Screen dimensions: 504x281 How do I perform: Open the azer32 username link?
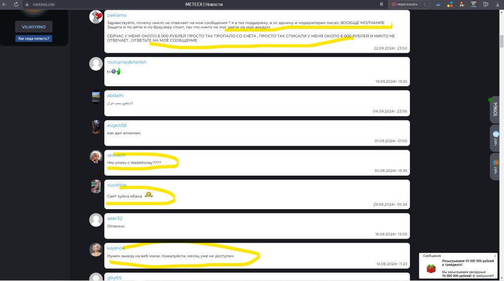115,219
